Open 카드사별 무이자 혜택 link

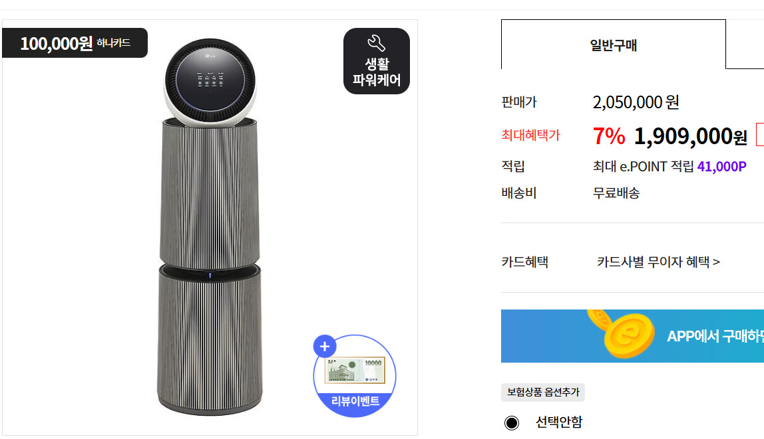(x=658, y=262)
